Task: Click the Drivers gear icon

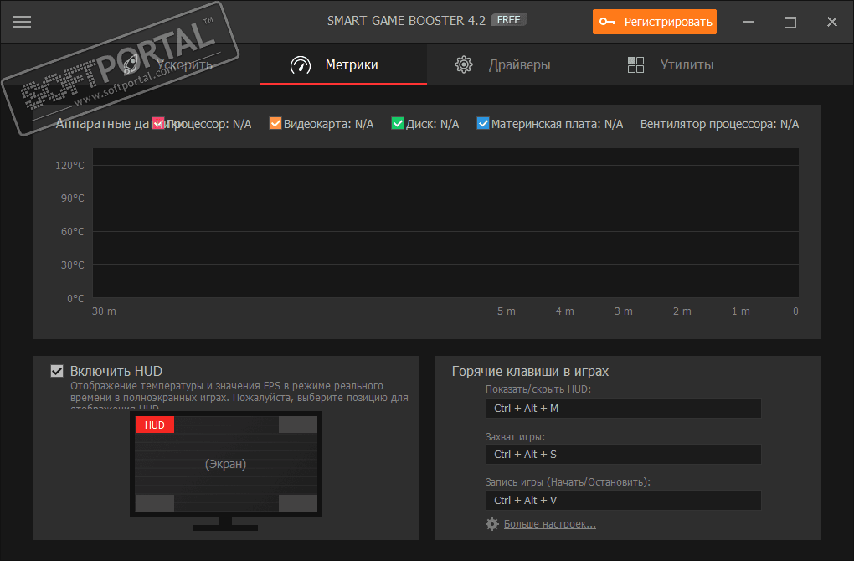Action: point(464,64)
